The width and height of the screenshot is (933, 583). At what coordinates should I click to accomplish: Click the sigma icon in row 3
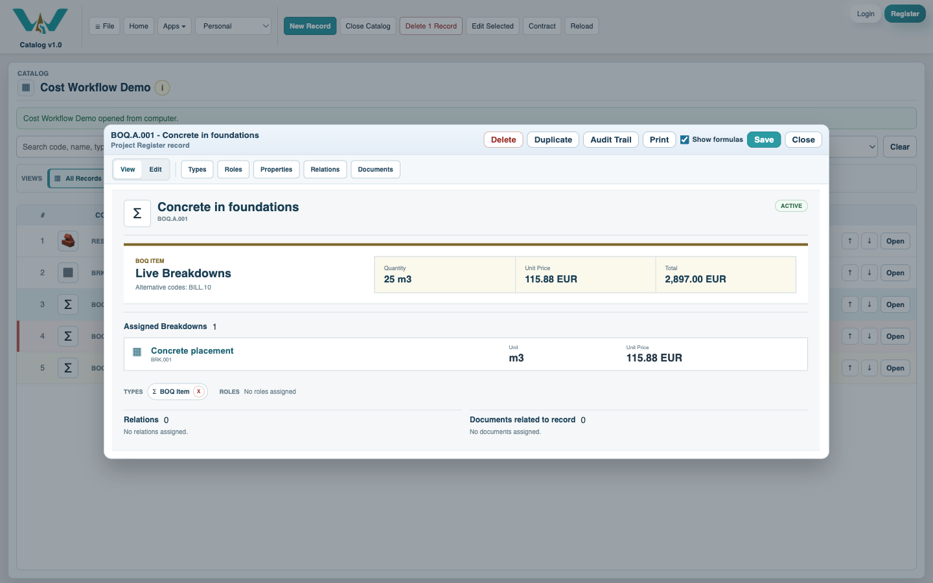coord(68,304)
